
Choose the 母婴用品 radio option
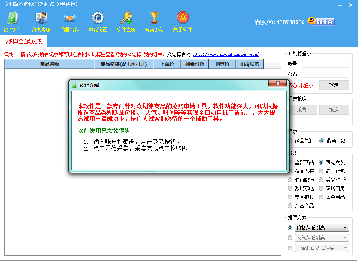(321, 197)
